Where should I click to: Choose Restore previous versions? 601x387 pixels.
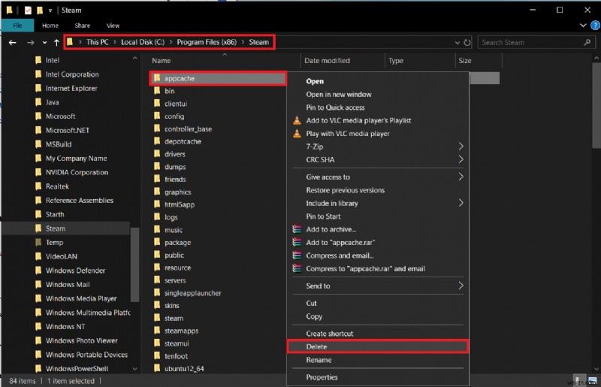378,190
